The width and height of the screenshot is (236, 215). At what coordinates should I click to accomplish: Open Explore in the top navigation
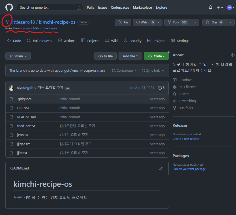pyautogui.click(x=161, y=7)
